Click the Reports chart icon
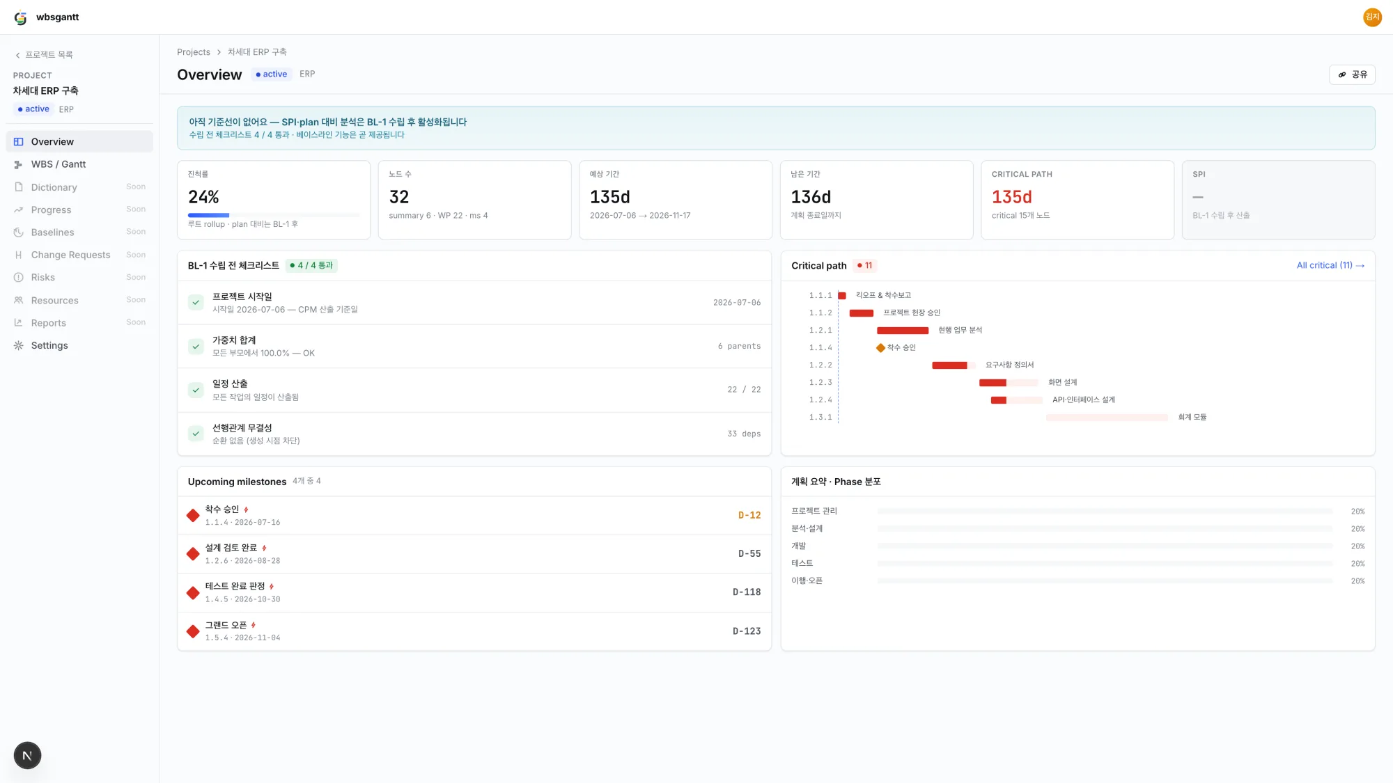Image resolution: width=1393 pixels, height=783 pixels. tap(19, 323)
